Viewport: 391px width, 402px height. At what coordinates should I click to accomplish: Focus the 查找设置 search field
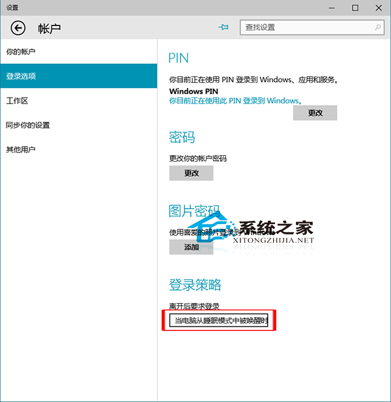click(x=311, y=27)
